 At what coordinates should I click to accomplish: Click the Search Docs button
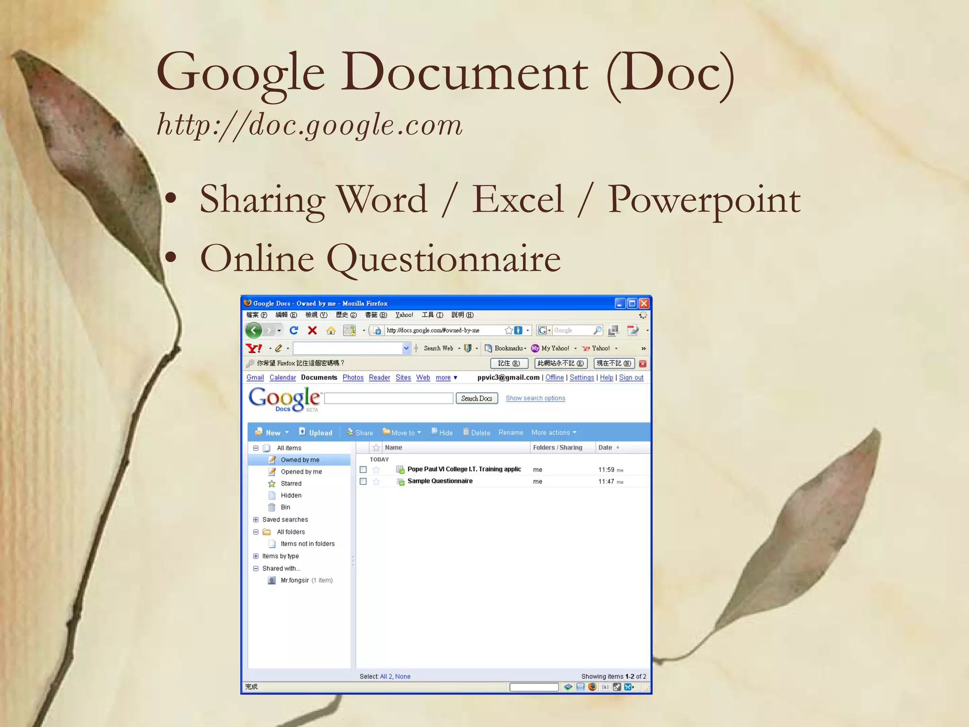(476, 399)
